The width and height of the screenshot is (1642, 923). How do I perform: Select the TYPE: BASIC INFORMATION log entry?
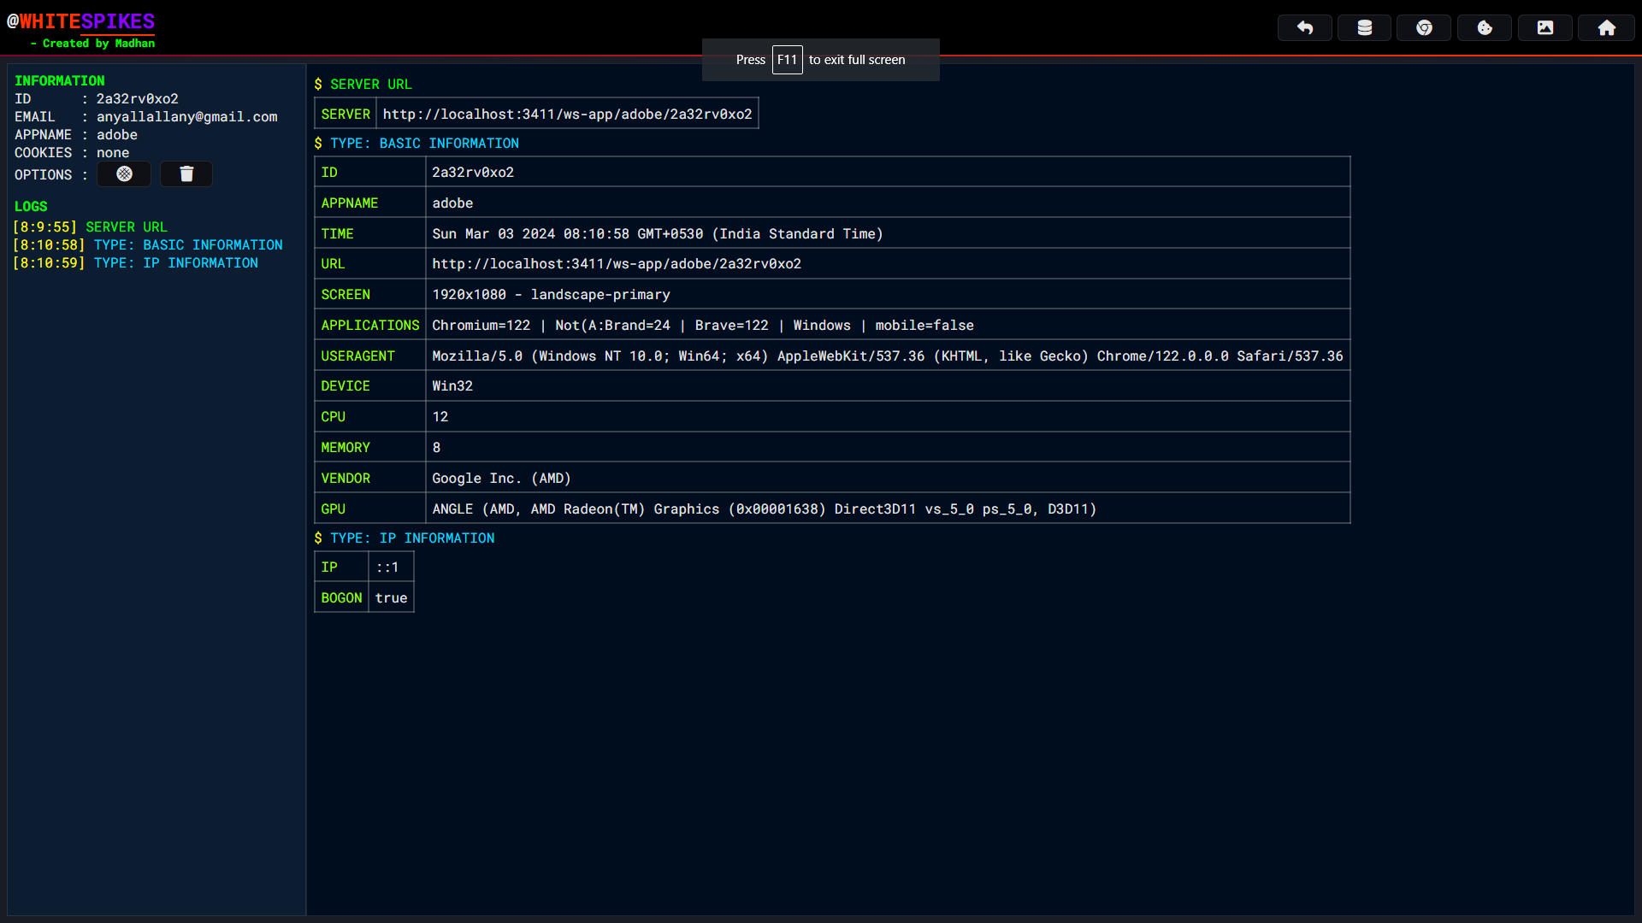[188, 245]
